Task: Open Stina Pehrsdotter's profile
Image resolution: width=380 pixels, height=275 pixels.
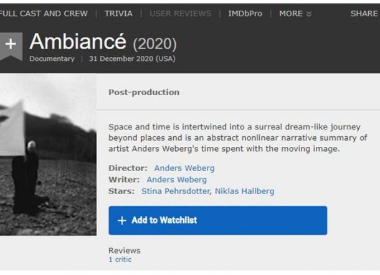Action: [176, 191]
